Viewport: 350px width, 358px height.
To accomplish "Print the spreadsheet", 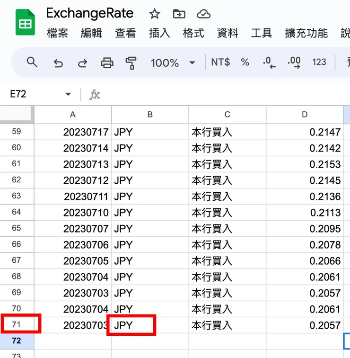I will point(107,63).
